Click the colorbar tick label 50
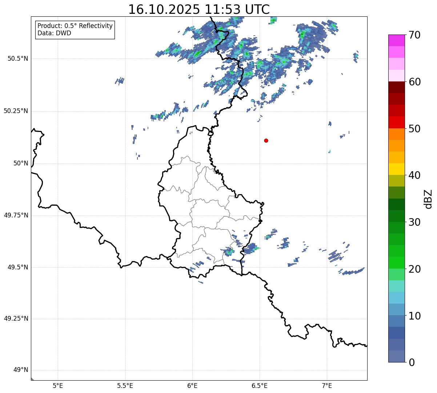 414,129
